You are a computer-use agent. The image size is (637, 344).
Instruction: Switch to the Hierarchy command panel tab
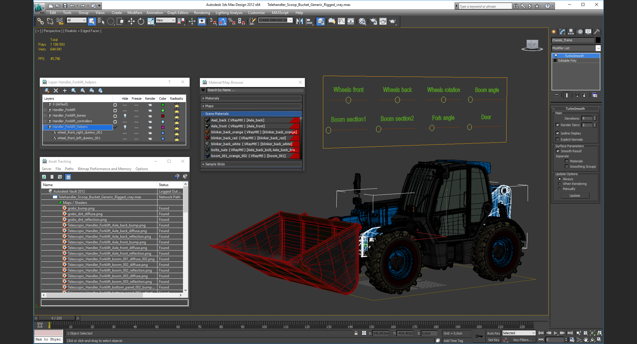(x=571, y=32)
